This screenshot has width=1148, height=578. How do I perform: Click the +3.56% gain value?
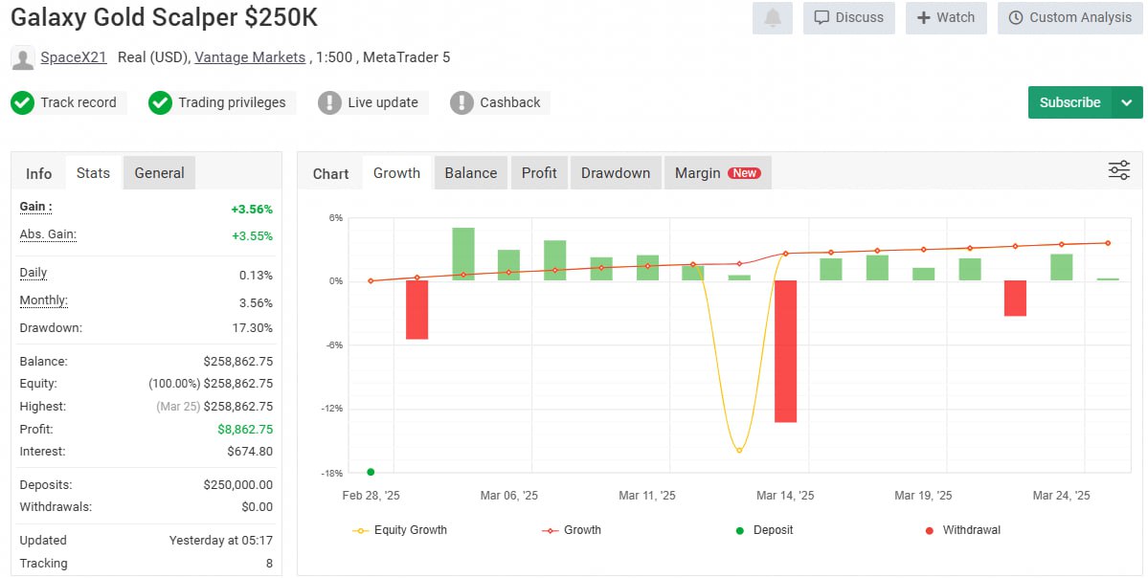pyautogui.click(x=252, y=210)
